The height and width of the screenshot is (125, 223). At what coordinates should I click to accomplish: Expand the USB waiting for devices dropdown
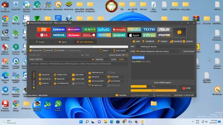pos(165,47)
